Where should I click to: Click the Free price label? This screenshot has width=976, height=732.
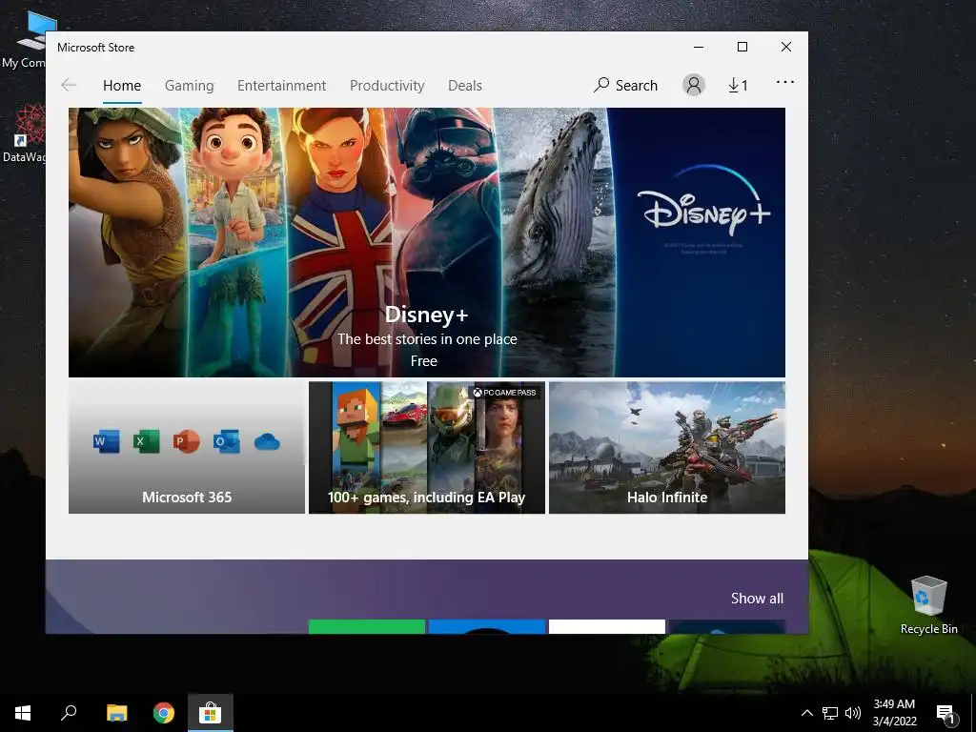tap(424, 361)
